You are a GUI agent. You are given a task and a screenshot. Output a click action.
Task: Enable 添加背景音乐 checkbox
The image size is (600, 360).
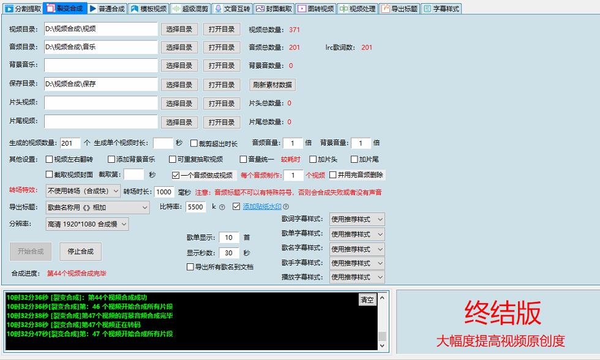111,159
